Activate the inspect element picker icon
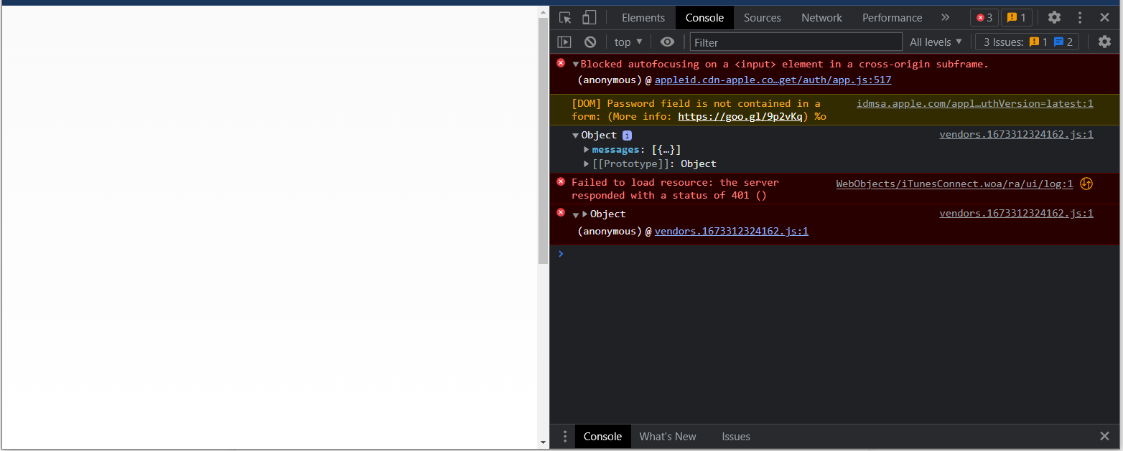This screenshot has width=1123, height=451. coord(565,18)
